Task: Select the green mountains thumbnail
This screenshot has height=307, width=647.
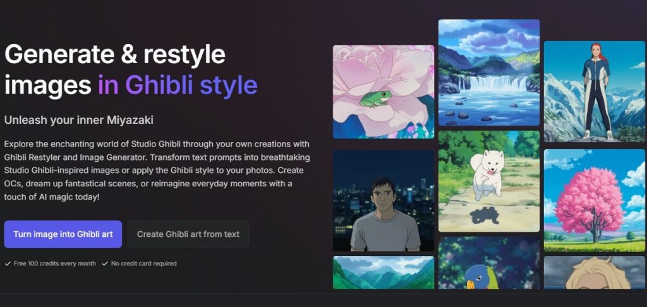Action: (384, 272)
